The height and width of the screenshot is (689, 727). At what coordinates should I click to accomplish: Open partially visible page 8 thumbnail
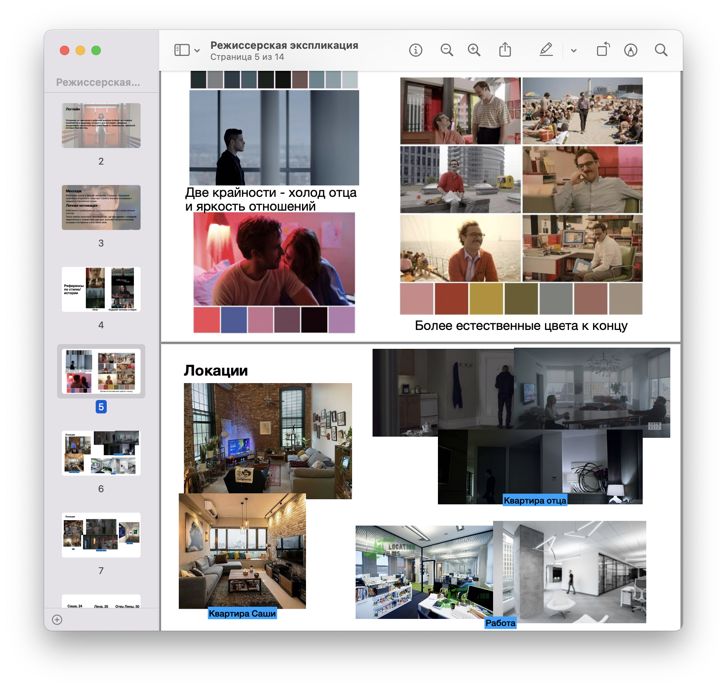tap(101, 601)
